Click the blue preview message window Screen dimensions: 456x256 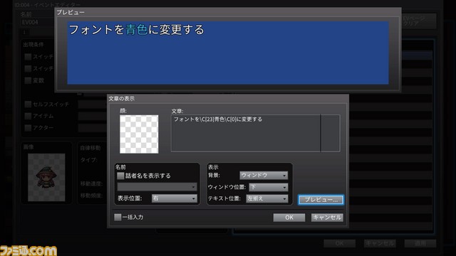pyautogui.click(x=228, y=53)
